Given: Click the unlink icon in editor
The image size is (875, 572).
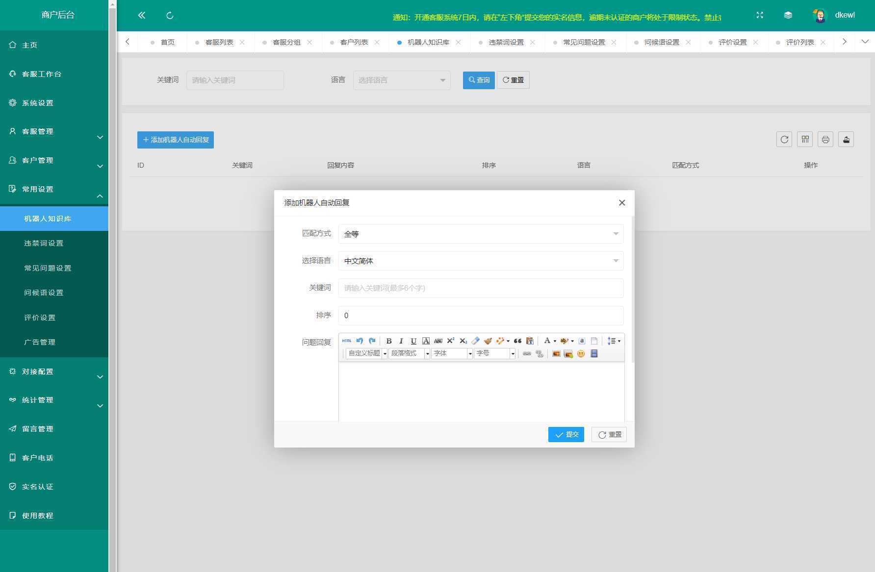Looking at the screenshot, I should 539,353.
